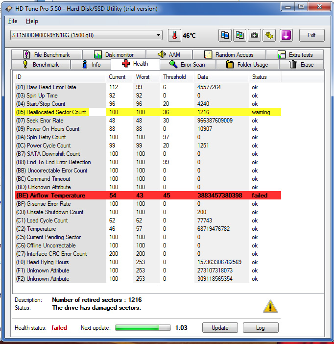The height and width of the screenshot is (344, 334).
Task: Switch to the Info tab
Action: click(91, 65)
